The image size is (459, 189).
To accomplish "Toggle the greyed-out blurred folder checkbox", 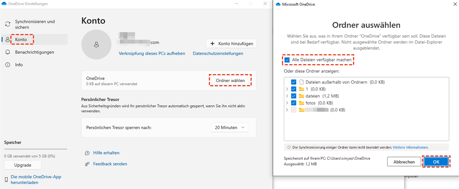I will coord(293,110).
